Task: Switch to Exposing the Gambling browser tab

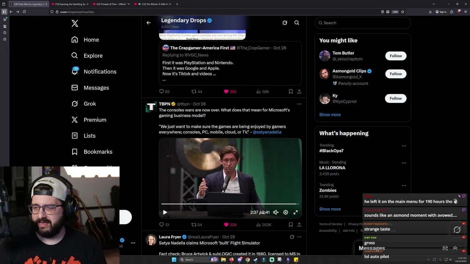Action: click(70, 4)
